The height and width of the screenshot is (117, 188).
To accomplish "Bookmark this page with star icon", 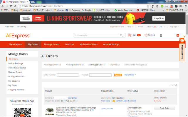I will pos(148,6).
